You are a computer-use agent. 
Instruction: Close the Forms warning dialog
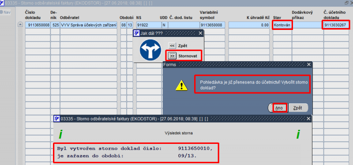(x=309, y=65)
